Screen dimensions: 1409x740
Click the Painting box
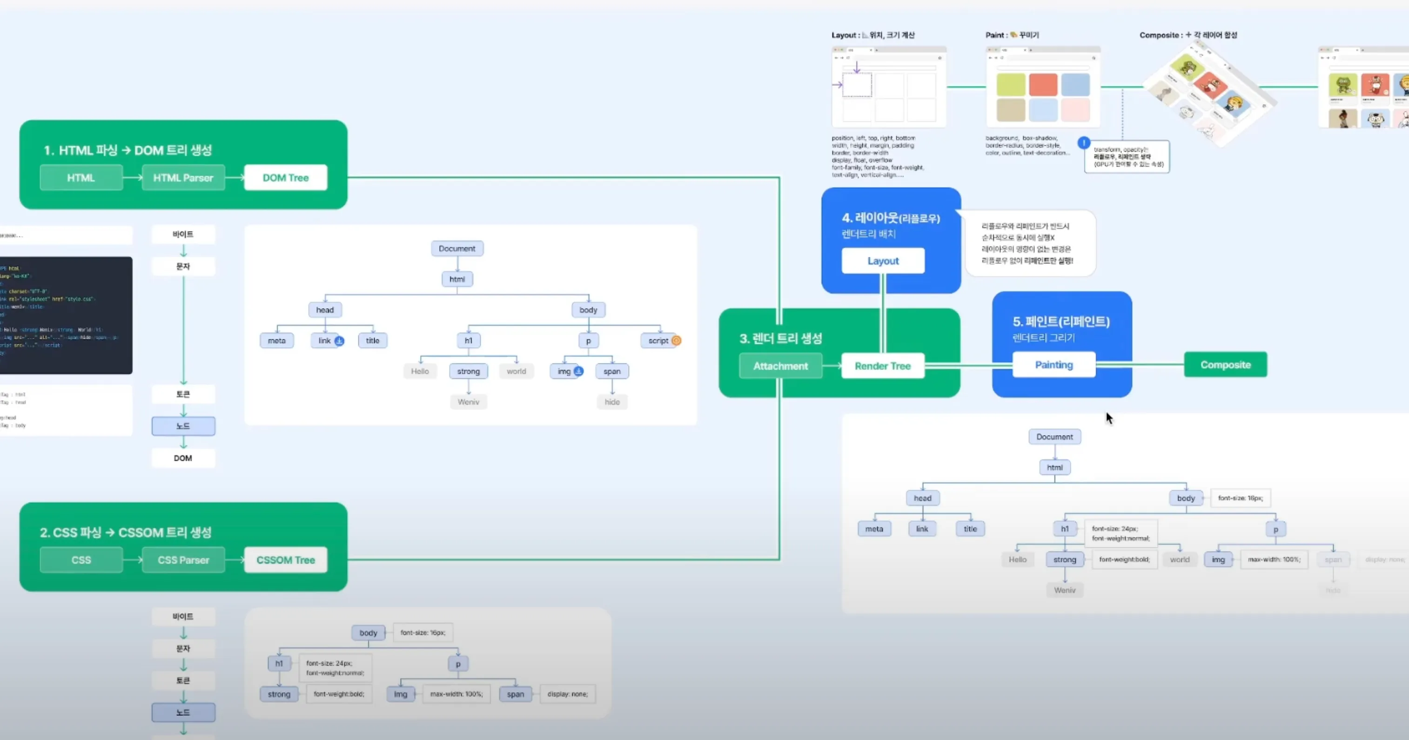tap(1053, 365)
